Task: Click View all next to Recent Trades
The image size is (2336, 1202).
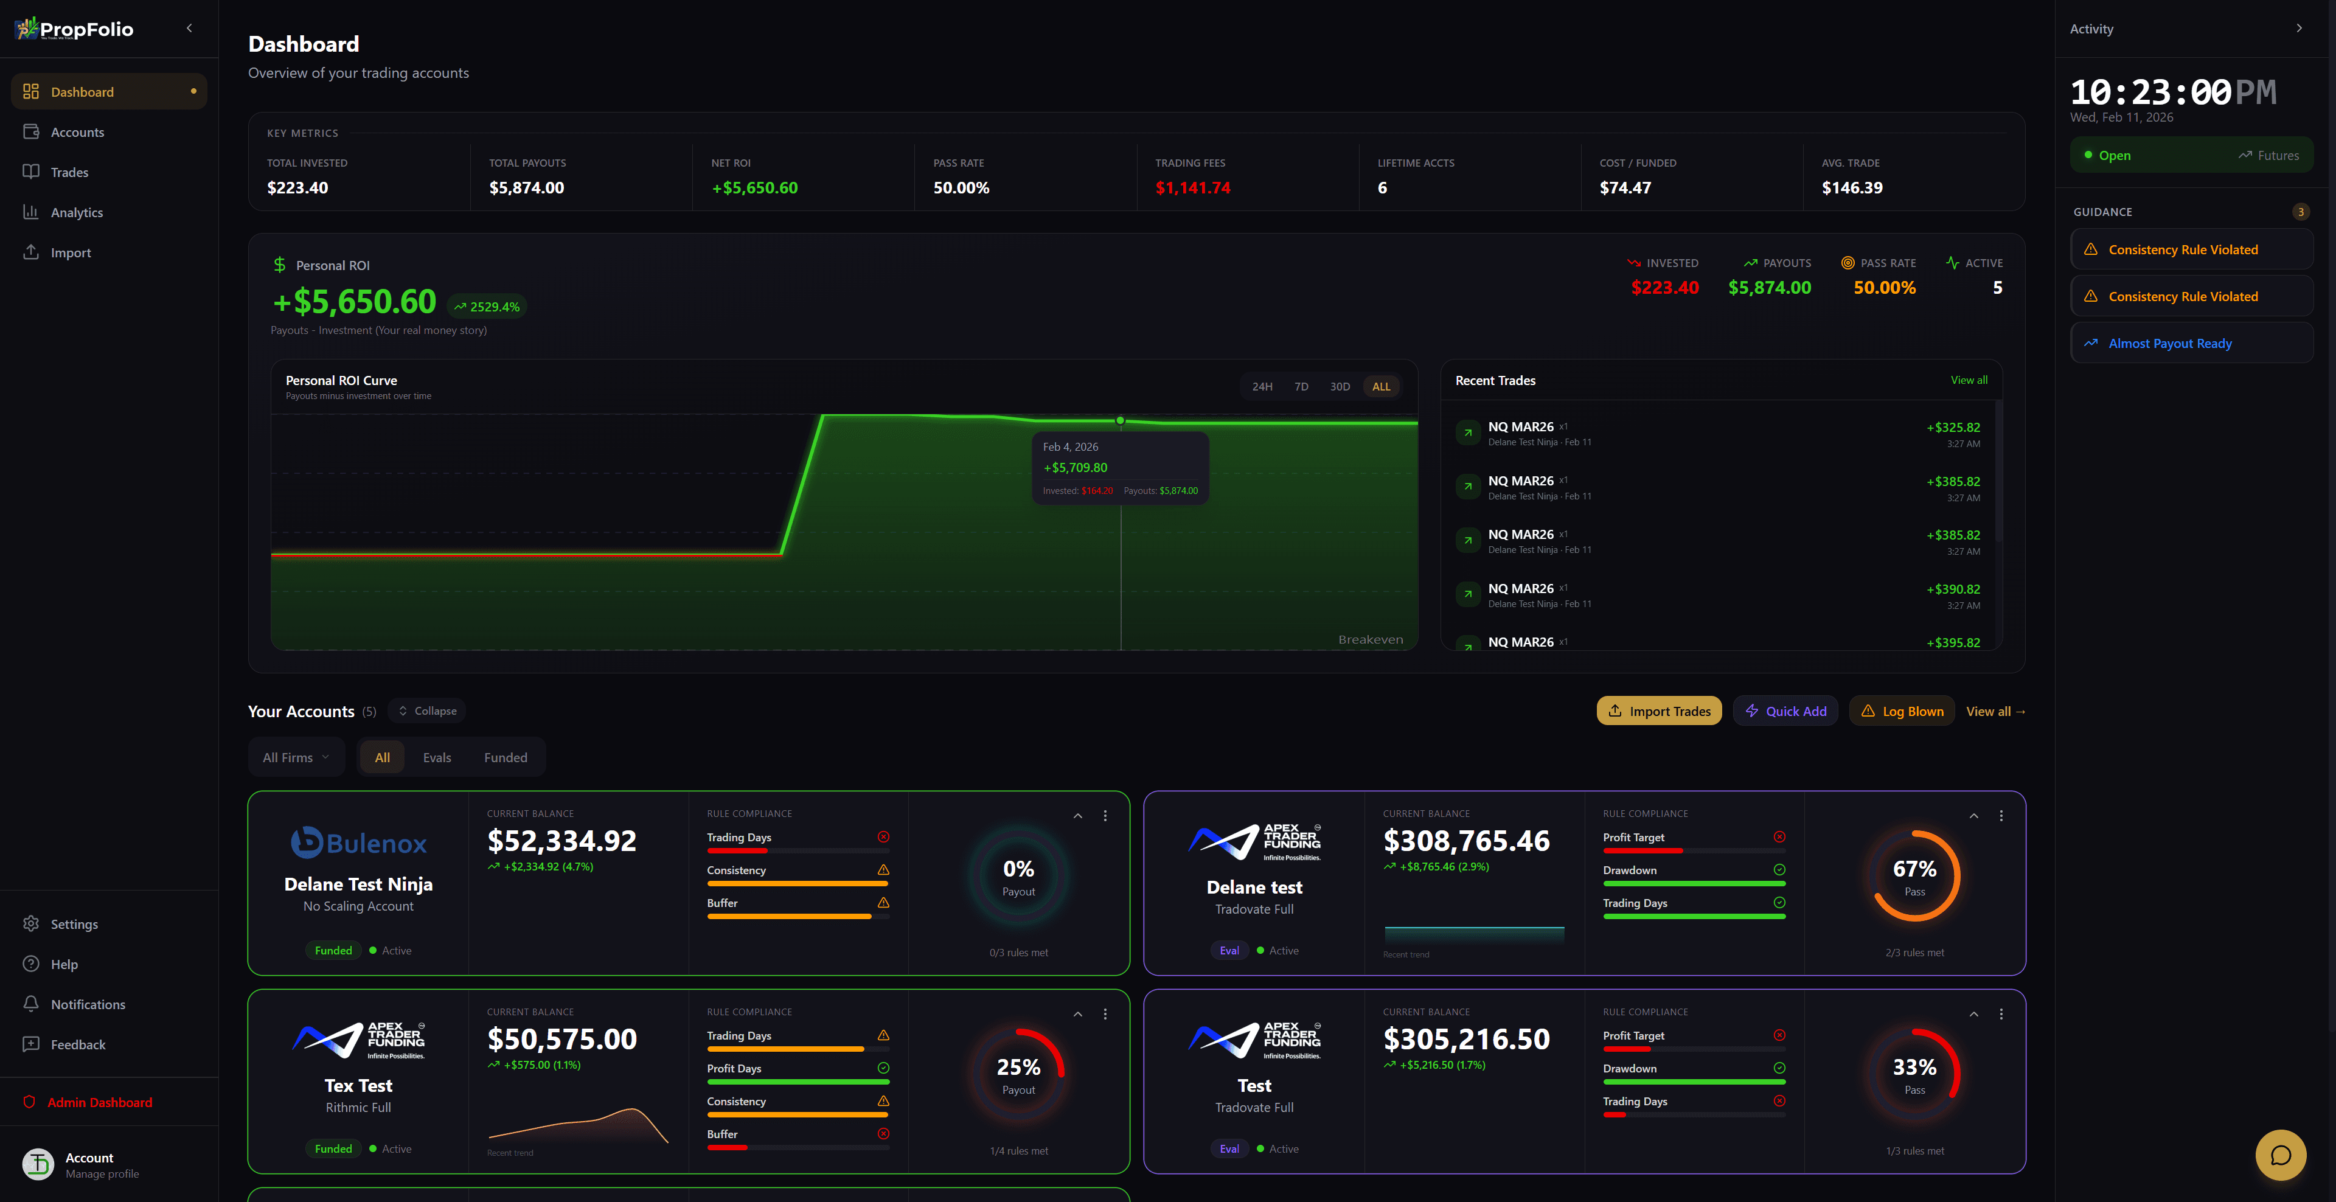Action: pos(1969,380)
